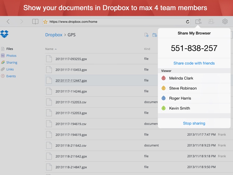
Task: Click the Photos sidebar icon
Action: coord(3,56)
